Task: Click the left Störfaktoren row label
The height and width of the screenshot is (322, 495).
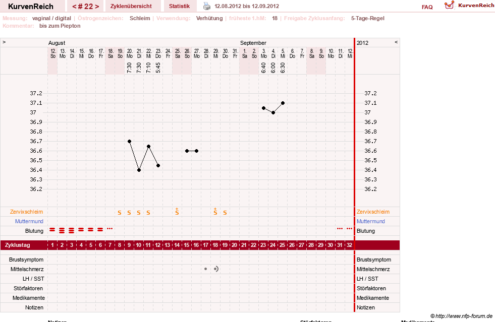Action: pos(28,288)
